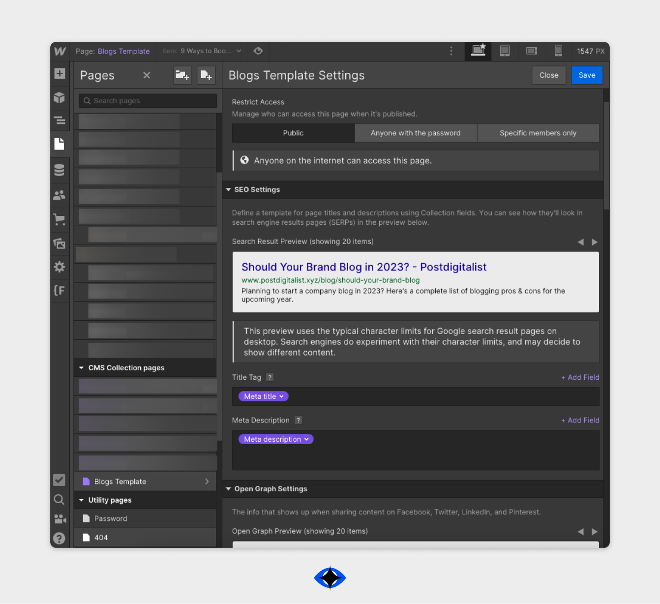Image resolution: width=660 pixels, height=604 pixels.
Task: Show previous Open Graph preview item
Action: [580, 531]
